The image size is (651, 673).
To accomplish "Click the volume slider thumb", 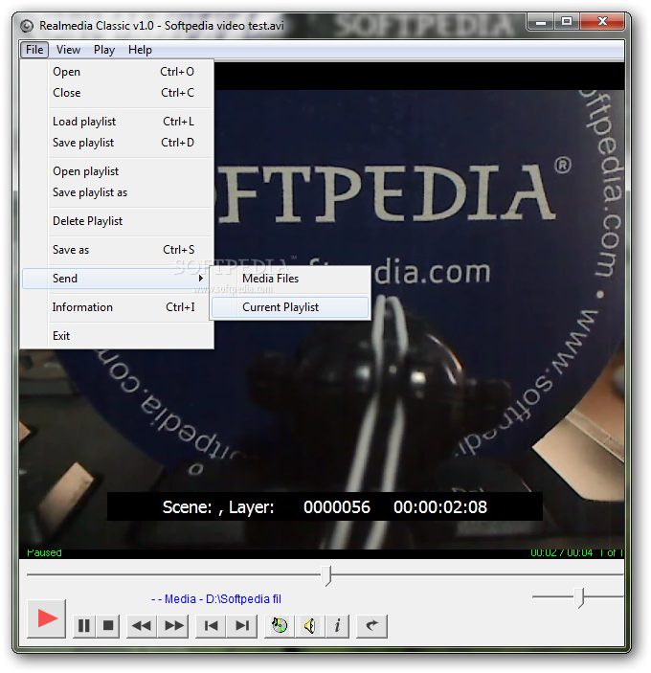I will [580, 598].
